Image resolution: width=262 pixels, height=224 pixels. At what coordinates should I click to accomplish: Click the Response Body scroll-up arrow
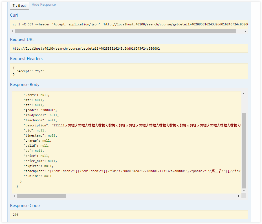[244, 94]
